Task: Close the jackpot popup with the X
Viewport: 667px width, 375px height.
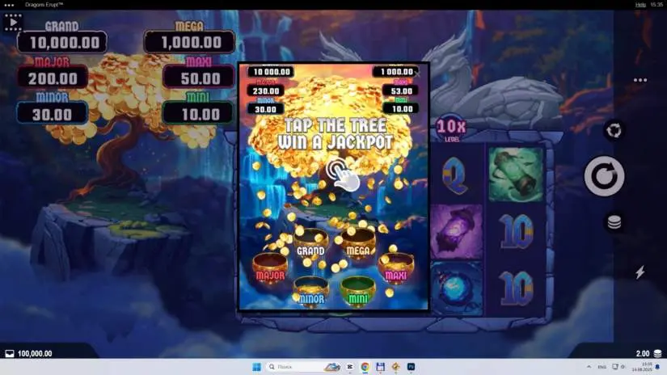Action: 417,74
